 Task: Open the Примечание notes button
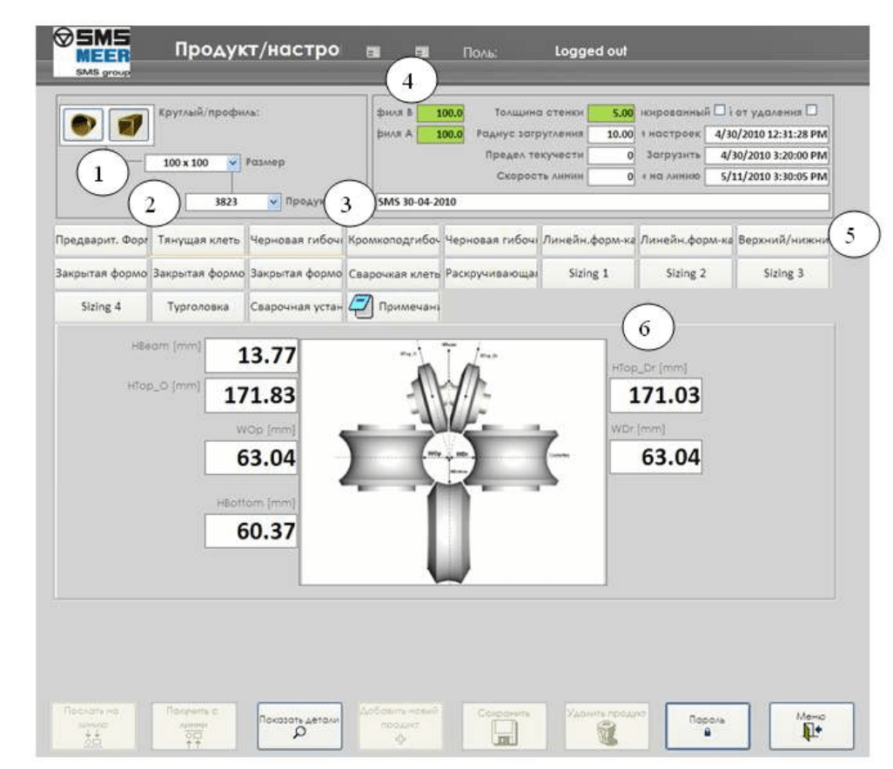[393, 306]
